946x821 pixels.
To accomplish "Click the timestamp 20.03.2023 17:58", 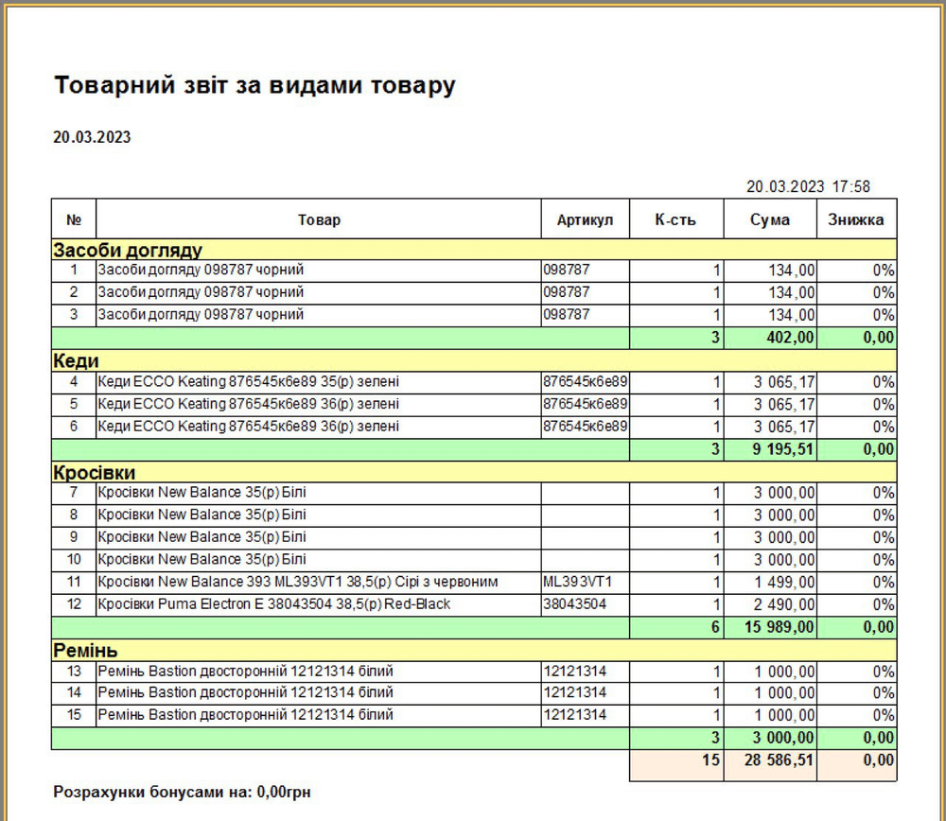I will point(808,186).
